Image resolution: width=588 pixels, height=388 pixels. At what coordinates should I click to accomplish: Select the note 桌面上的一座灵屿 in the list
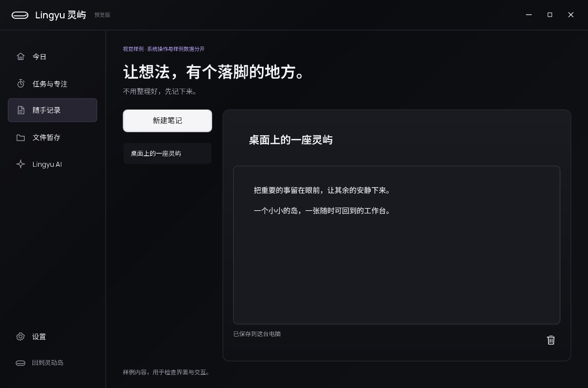point(167,154)
